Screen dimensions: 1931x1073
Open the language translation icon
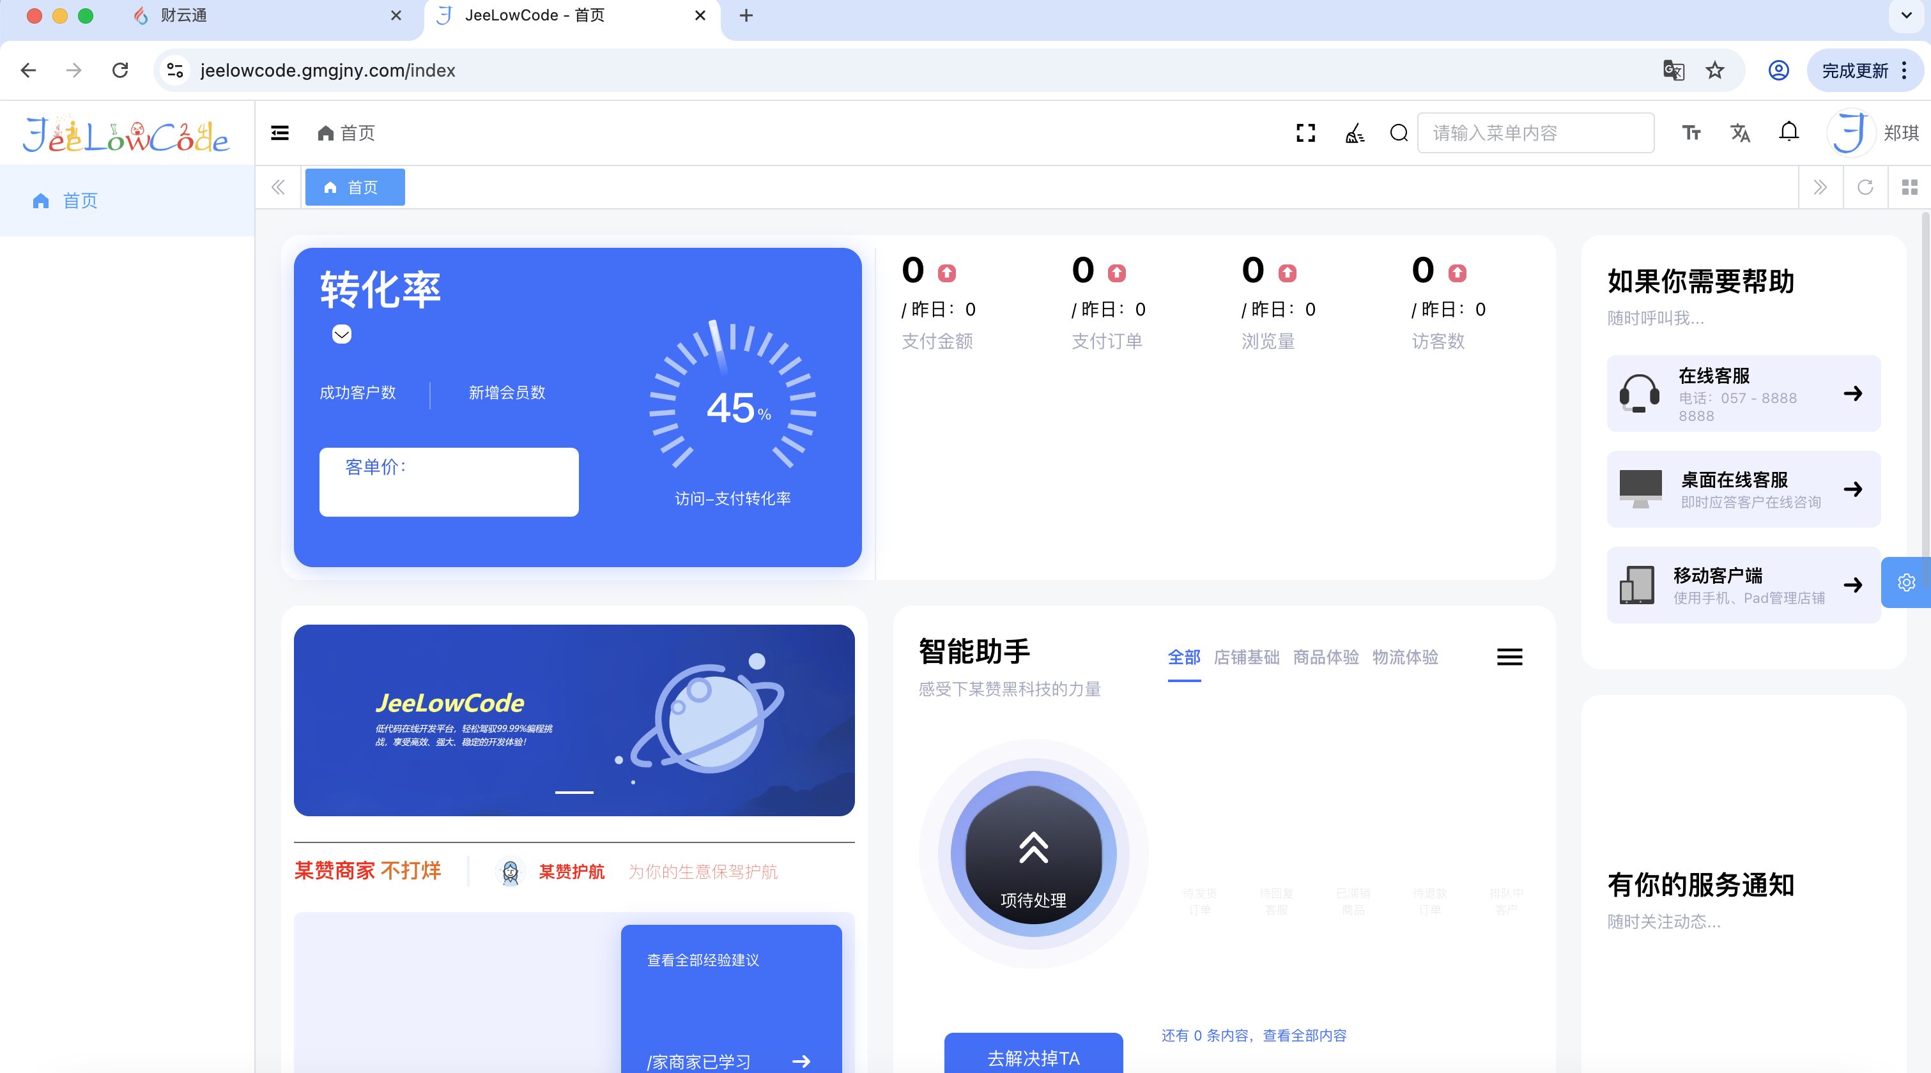1740,133
